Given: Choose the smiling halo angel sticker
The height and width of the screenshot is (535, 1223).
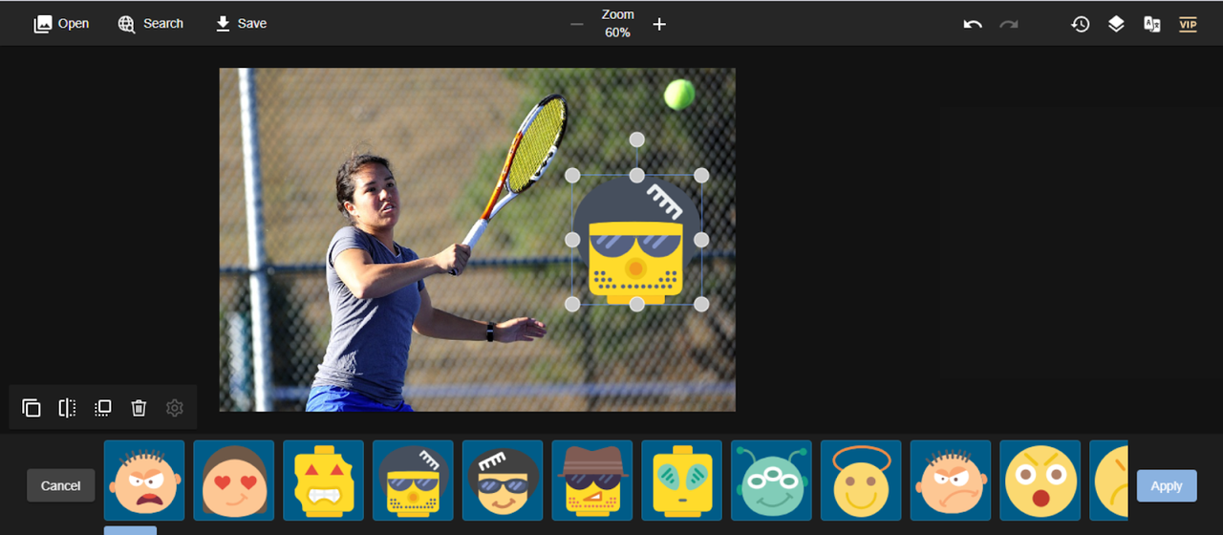Looking at the screenshot, I should 861,481.
